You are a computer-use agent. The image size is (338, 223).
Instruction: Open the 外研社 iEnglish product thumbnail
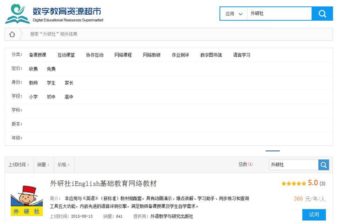(26, 200)
